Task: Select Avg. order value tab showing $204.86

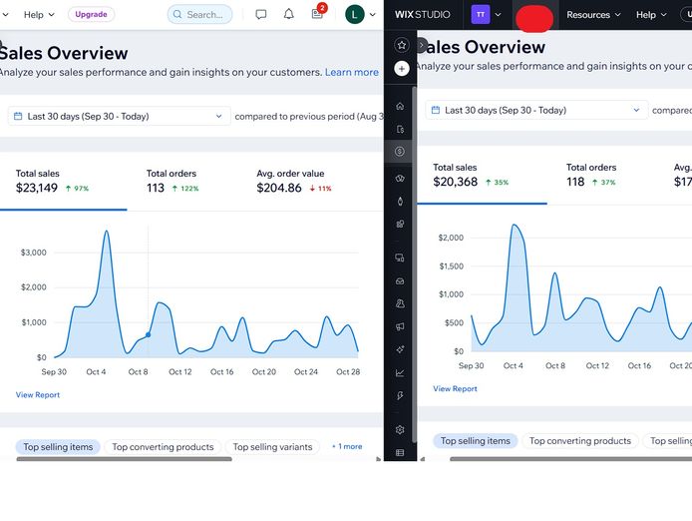Action: [x=294, y=181]
